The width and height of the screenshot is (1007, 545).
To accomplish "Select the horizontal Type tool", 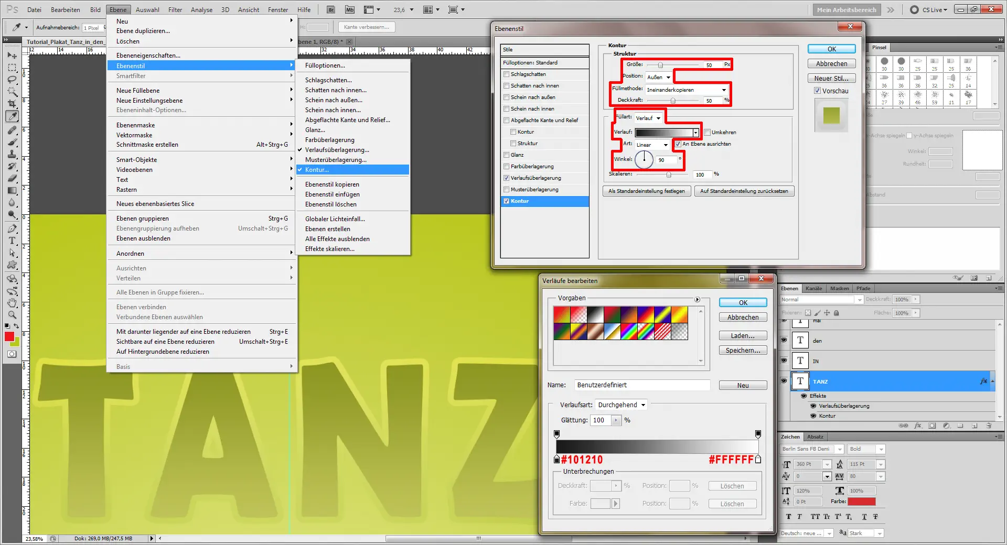I will pyautogui.click(x=12, y=241).
